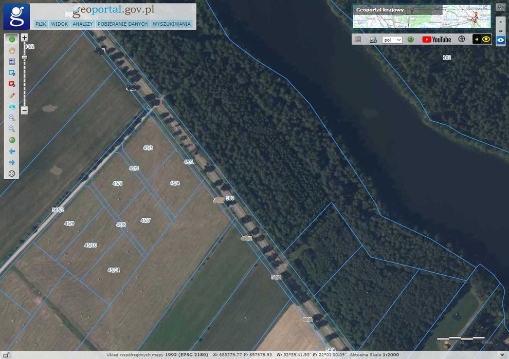This screenshot has width=509, height=359.
Task: Select the magnifier zoom-in tool
Action: point(12,118)
